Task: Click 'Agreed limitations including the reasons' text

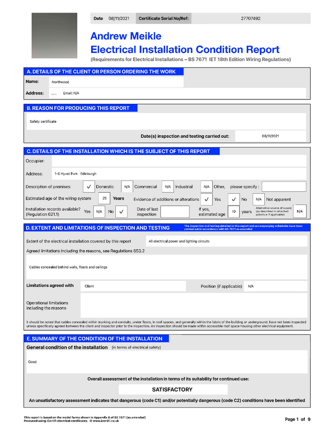Action: 85,251
